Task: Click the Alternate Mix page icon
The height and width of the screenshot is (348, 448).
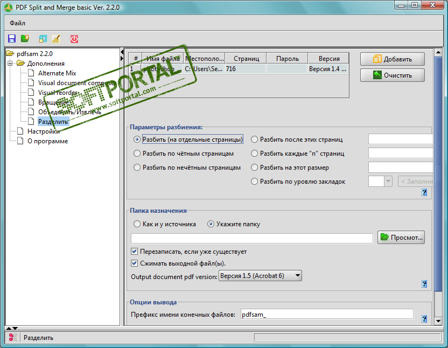Action: click(x=31, y=73)
